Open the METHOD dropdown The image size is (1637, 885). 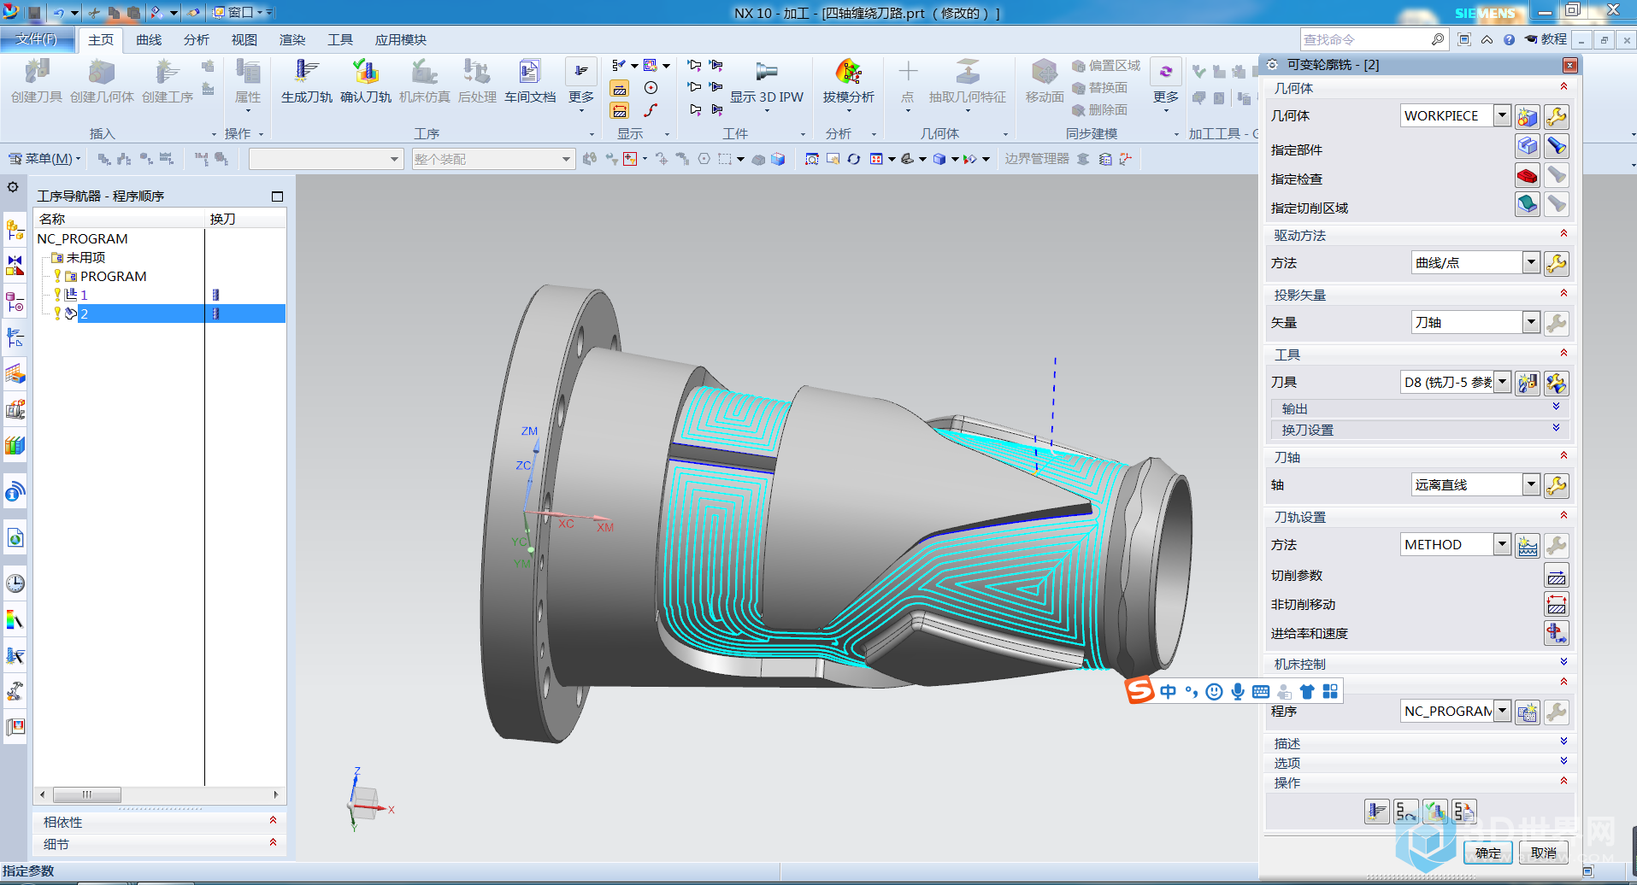[1502, 544]
